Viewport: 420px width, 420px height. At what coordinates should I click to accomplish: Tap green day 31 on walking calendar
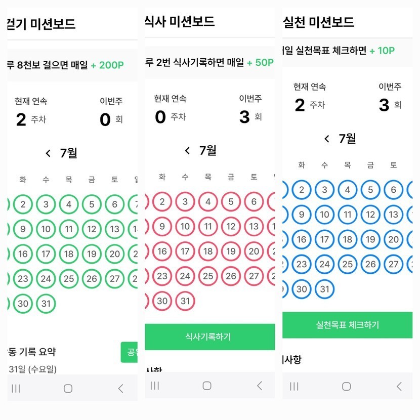[46, 304]
